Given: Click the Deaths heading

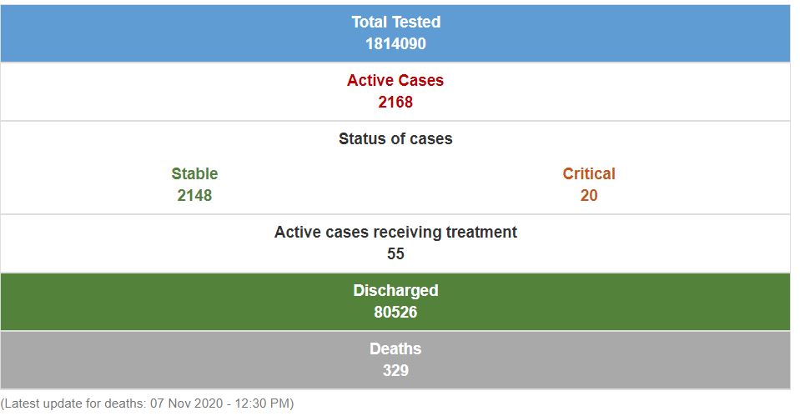Looking at the screenshot, I should 395,349.
